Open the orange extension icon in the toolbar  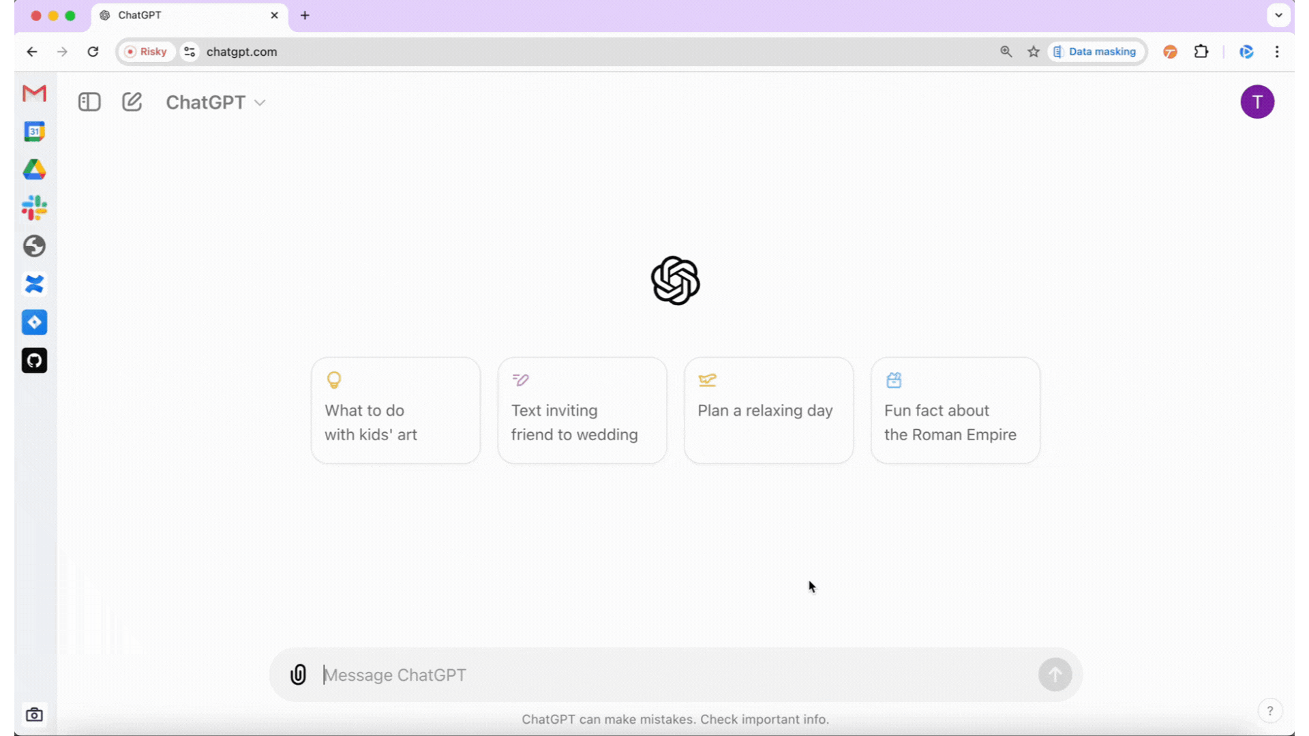click(x=1171, y=52)
